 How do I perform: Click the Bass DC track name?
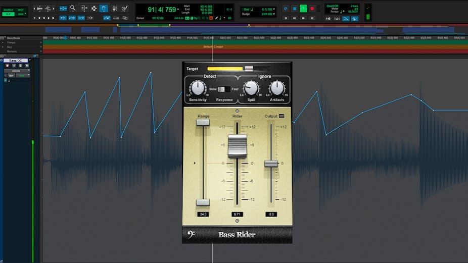tap(16, 61)
